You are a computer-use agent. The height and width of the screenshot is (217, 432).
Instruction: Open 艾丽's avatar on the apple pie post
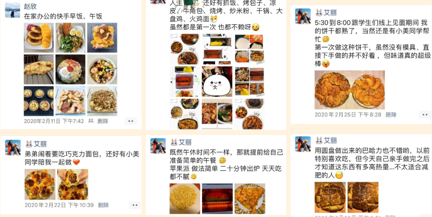pos(158,146)
